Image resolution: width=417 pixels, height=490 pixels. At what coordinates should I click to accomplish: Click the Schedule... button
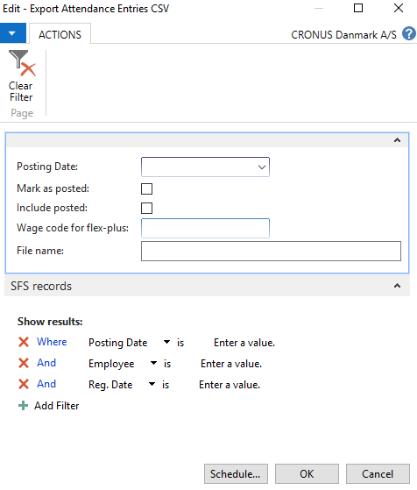(236, 473)
